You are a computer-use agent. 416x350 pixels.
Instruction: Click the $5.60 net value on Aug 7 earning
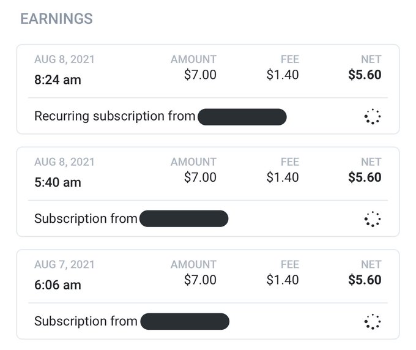(x=365, y=280)
